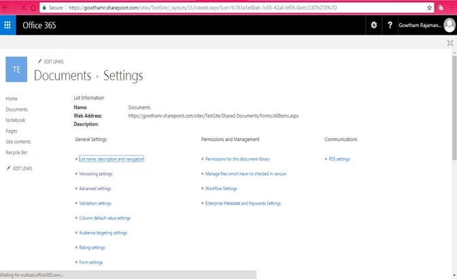Open Workflow Settings
Image resolution: width=457 pixels, height=279 pixels.
click(x=221, y=188)
